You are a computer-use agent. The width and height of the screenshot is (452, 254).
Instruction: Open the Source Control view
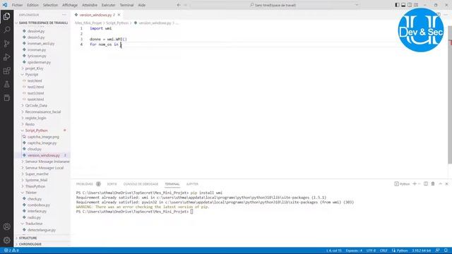(6, 44)
